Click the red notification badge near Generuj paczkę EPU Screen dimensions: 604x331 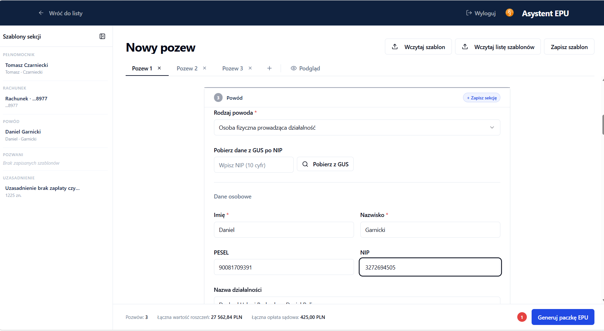[x=522, y=317]
